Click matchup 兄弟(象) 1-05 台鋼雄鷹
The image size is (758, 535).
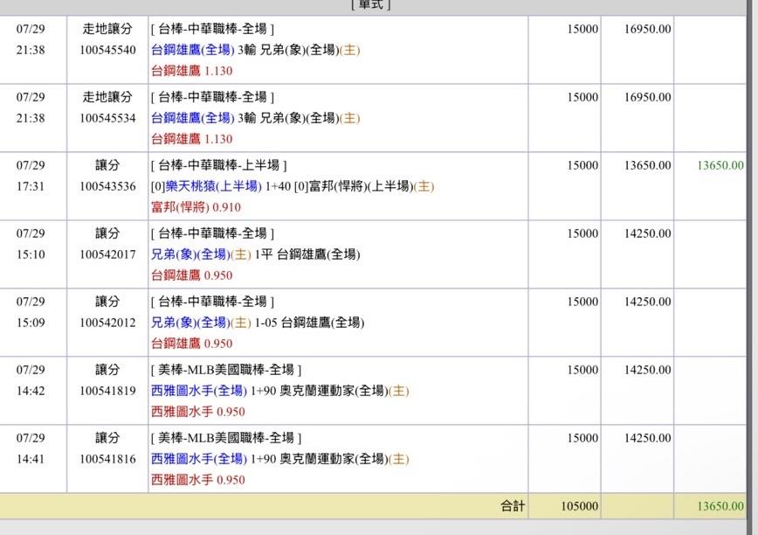pyautogui.click(x=257, y=323)
